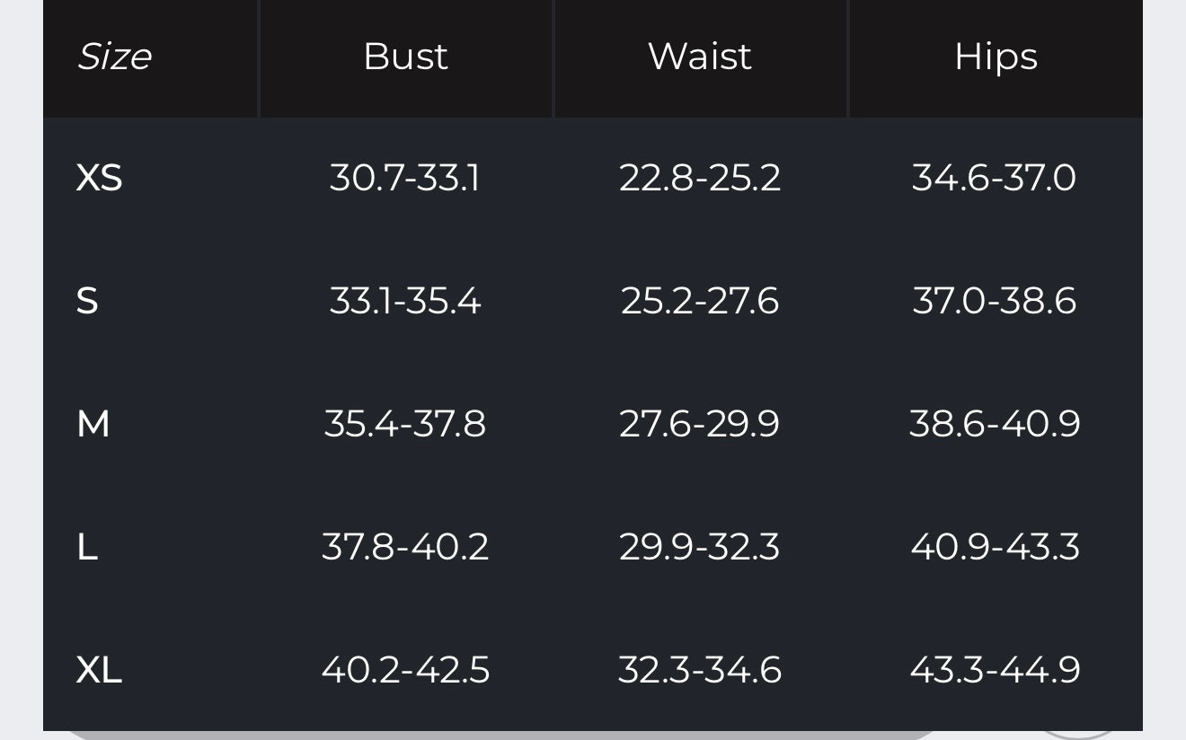Select the S size row label
This screenshot has height=740, width=1186.
[x=87, y=301]
